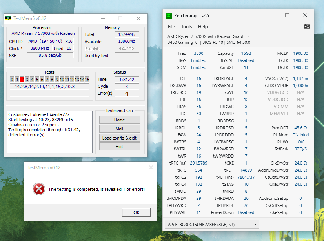Image resolution: width=324 pixels, height=241 pixels.
Task: Click the Mail button in TestMem5
Action: click(120, 129)
